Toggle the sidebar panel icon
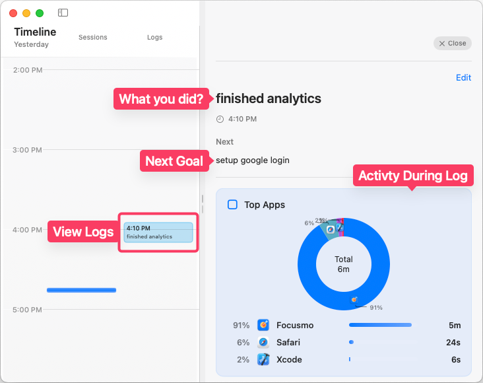 (x=63, y=13)
